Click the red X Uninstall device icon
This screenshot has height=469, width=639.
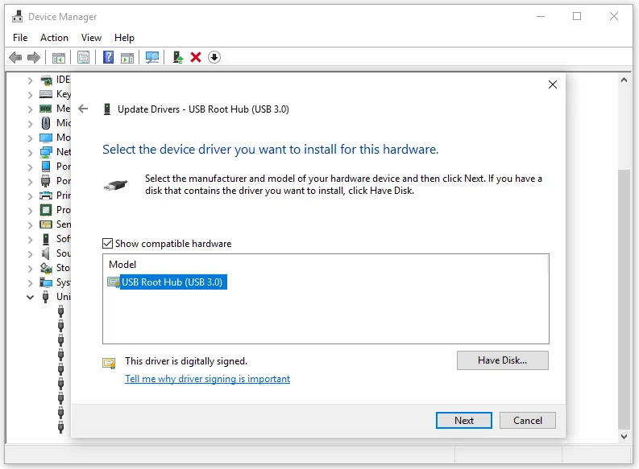pos(196,57)
